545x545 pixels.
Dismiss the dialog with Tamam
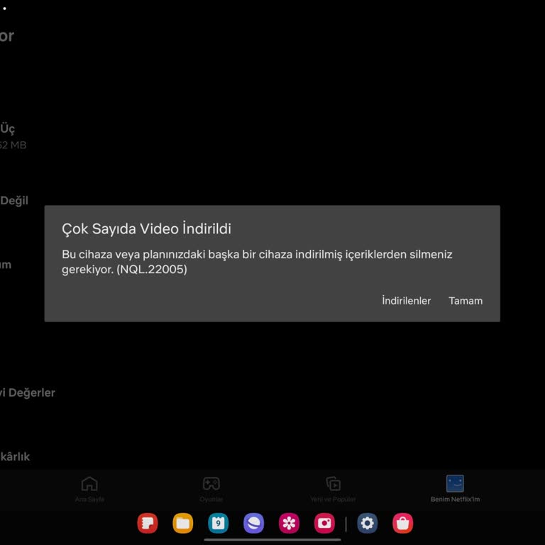[466, 301]
